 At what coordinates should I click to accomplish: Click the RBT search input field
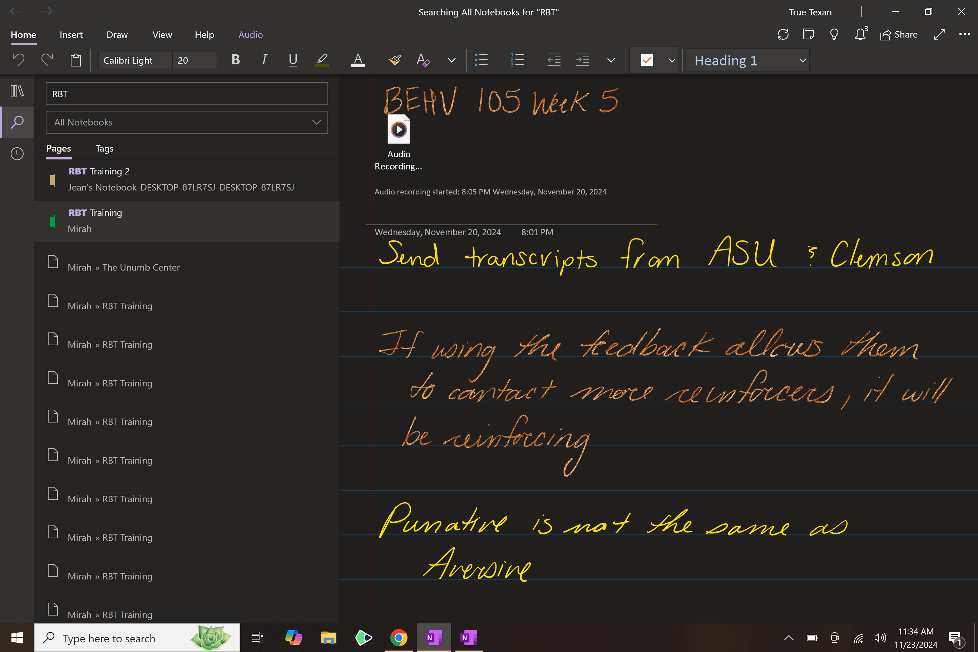click(x=187, y=94)
